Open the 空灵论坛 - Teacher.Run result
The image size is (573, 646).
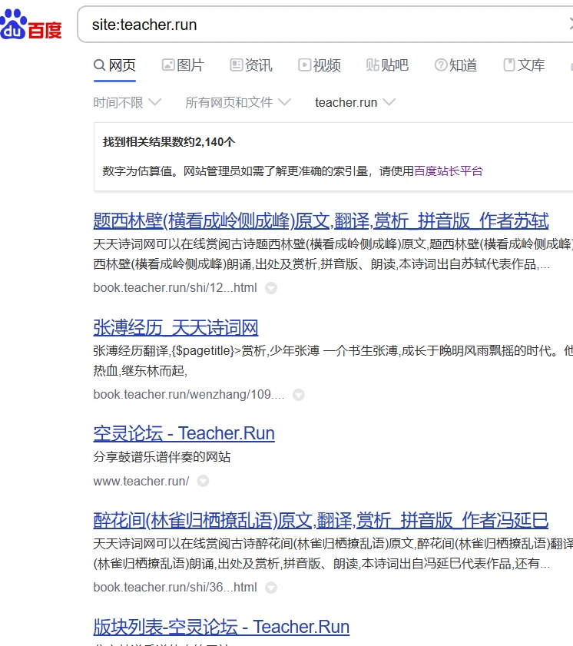pyautogui.click(x=184, y=433)
